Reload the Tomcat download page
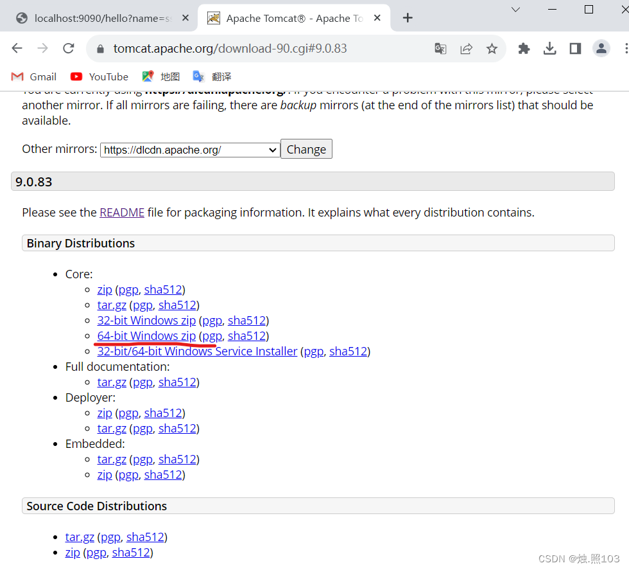Image resolution: width=629 pixels, height=570 pixels. [69, 49]
